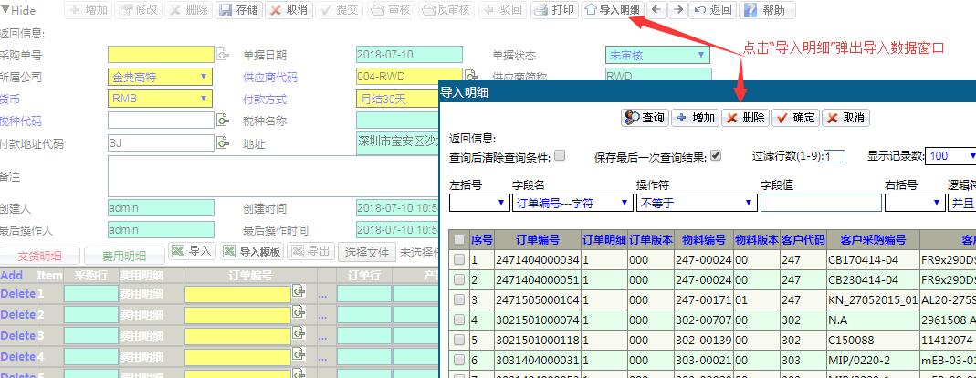The height and width of the screenshot is (378, 976).
Task: Open the 字段名 订单编号 dropdown
Action: pos(573,203)
